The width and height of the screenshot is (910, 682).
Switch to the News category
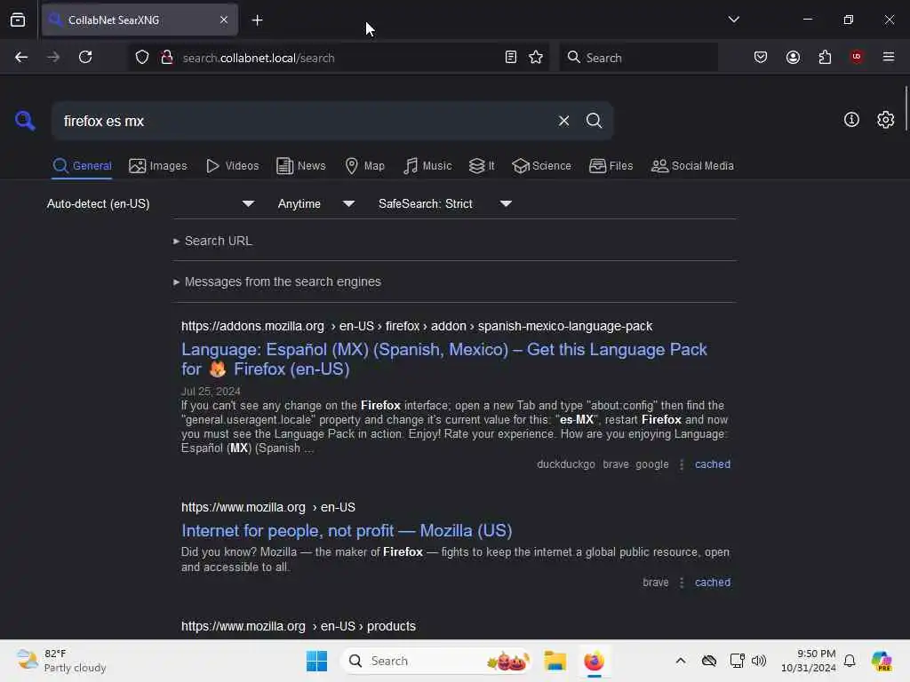(300, 166)
